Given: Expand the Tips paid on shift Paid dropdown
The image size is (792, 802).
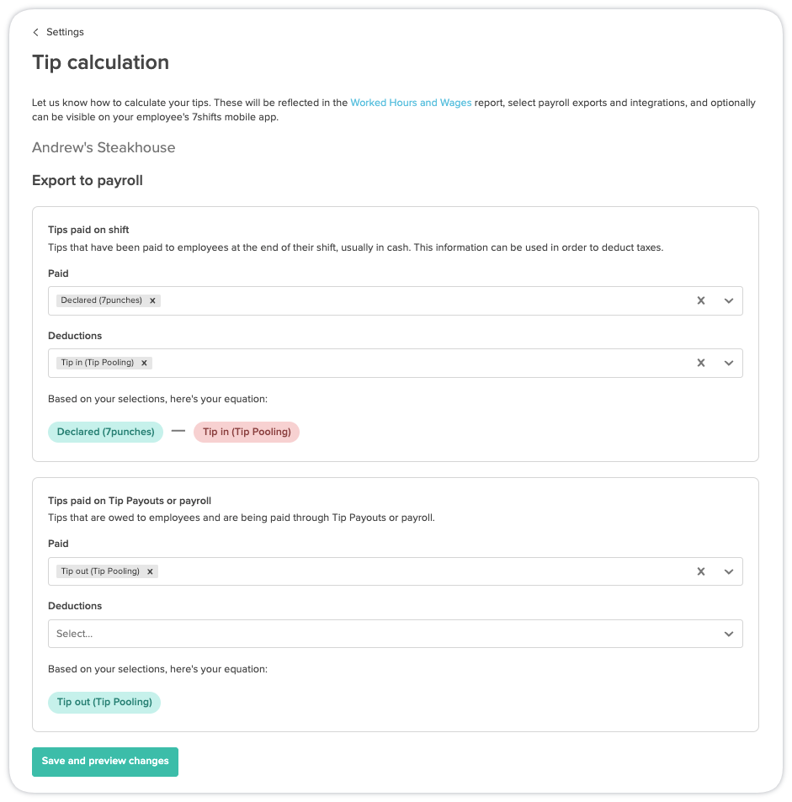Looking at the screenshot, I should [x=729, y=300].
